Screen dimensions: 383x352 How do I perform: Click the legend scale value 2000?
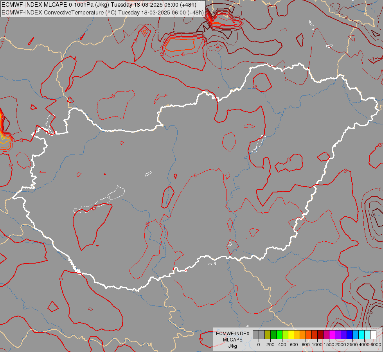tap(341, 345)
